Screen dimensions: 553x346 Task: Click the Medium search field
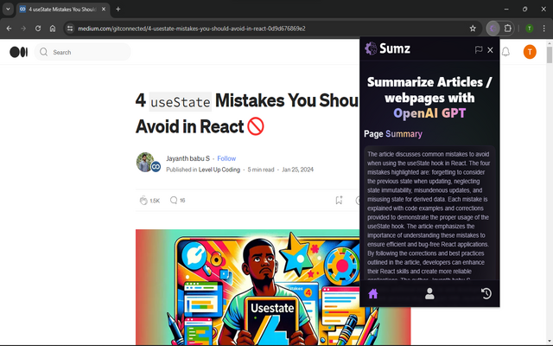click(x=83, y=52)
